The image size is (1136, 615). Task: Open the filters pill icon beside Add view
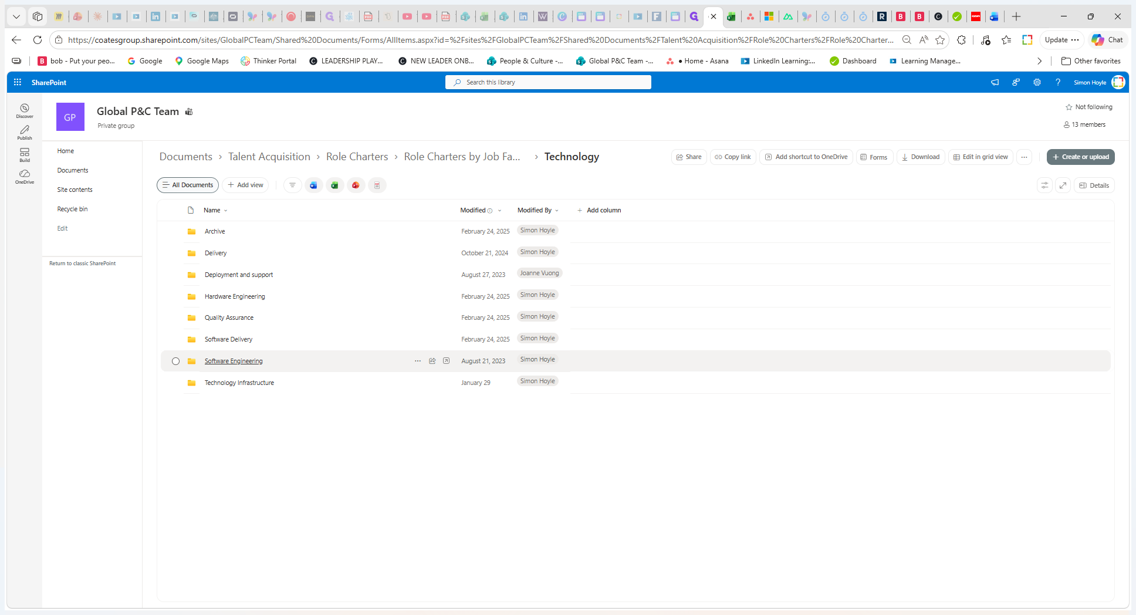[292, 185]
